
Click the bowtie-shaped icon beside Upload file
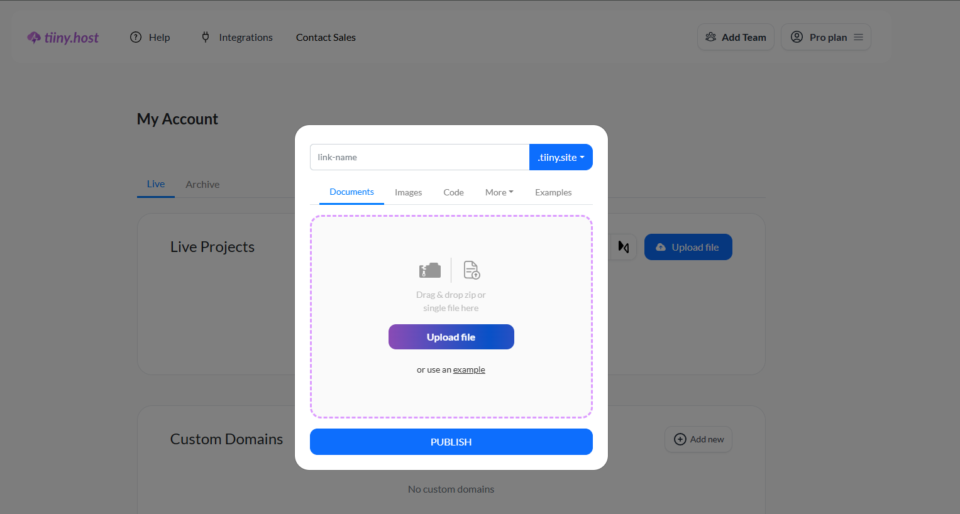coord(624,247)
